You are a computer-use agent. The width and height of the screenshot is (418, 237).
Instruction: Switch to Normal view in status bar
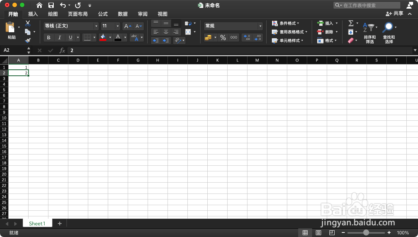pos(305,233)
